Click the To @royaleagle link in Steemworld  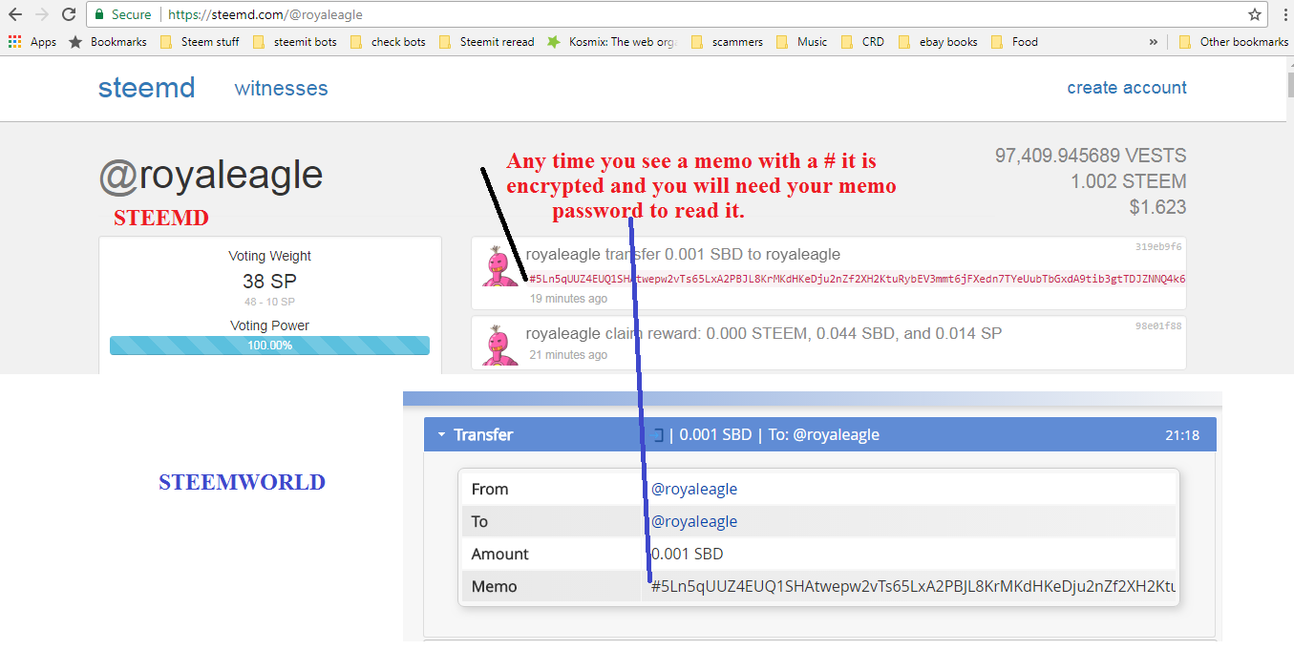coord(694,521)
